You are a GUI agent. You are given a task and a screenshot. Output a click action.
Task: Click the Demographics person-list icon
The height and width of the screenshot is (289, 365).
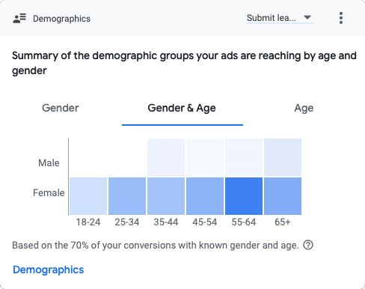tap(19, 19)
